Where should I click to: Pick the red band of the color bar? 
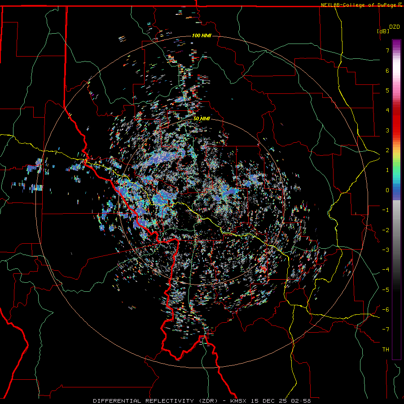tap(396, 124)
